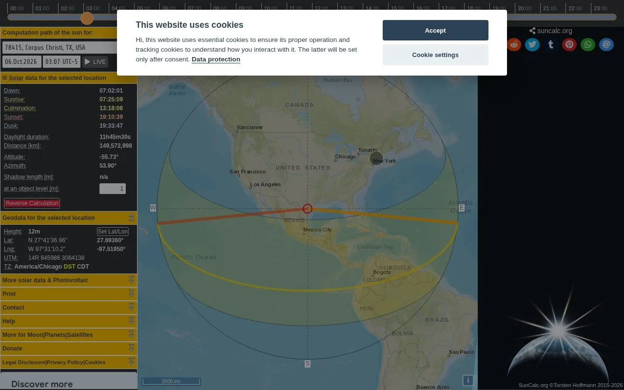Viewport: 624px width, 390px height.
Task: Open the map info icon
Action: (468, 380)
